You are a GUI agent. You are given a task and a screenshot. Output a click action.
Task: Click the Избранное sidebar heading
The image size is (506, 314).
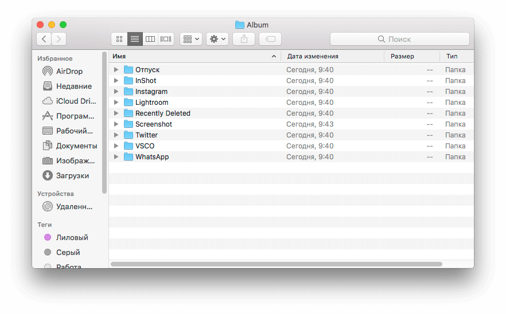point(55,58)
